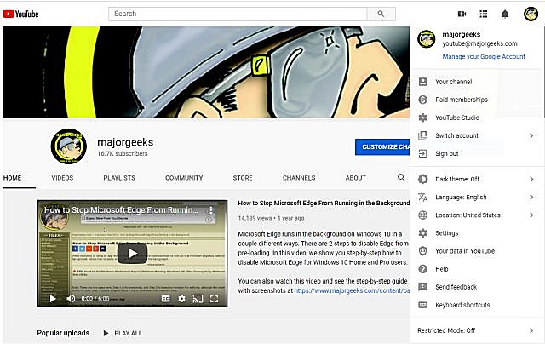The image size is (545, 344).
Task: Click the featured video thumbnail
Action: coord(133,253)
